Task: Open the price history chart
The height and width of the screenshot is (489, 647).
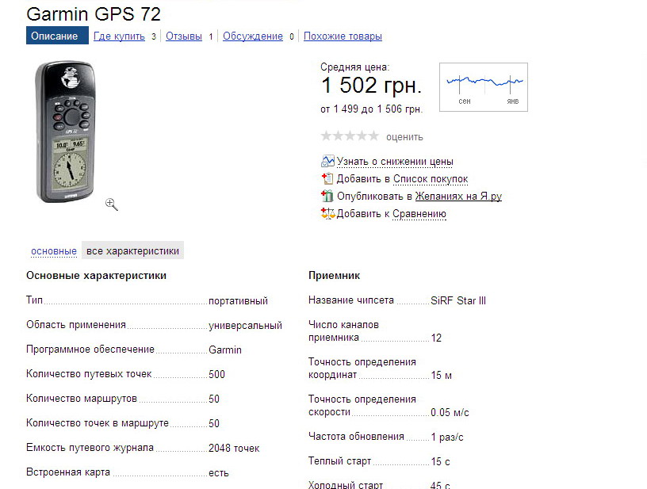Action: [x=484, y=87]
